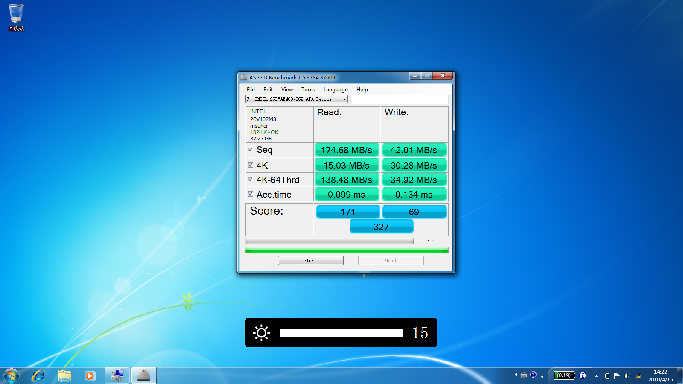Click 4K read result 15.03 MB/s

347,165
